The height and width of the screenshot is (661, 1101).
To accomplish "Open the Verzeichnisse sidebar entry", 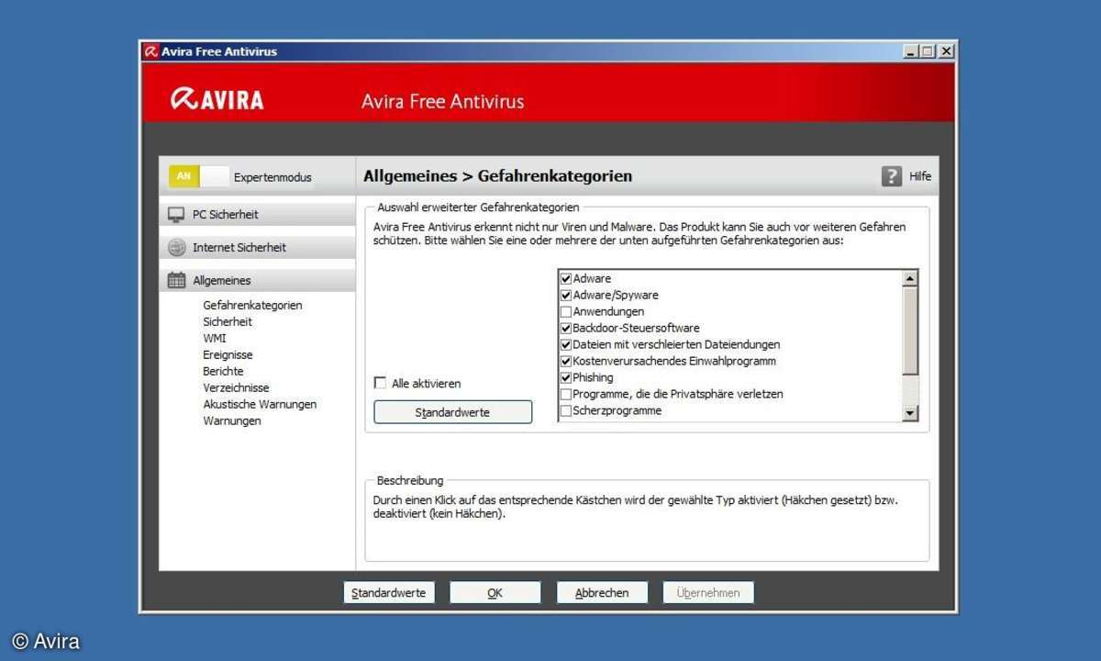I will (236, 387).
